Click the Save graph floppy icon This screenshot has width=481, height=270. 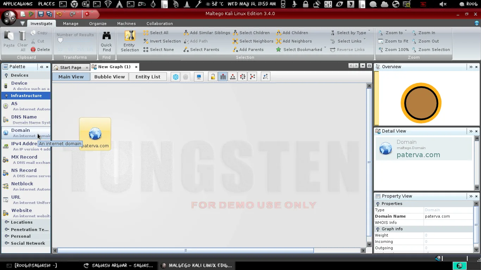[x=41, y=14]
